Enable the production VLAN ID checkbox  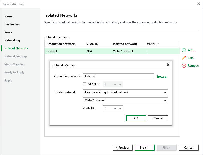pos(85,84)
